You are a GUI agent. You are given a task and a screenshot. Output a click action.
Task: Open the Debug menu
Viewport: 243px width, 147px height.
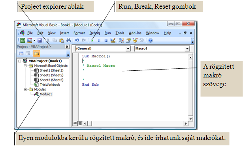94,33
